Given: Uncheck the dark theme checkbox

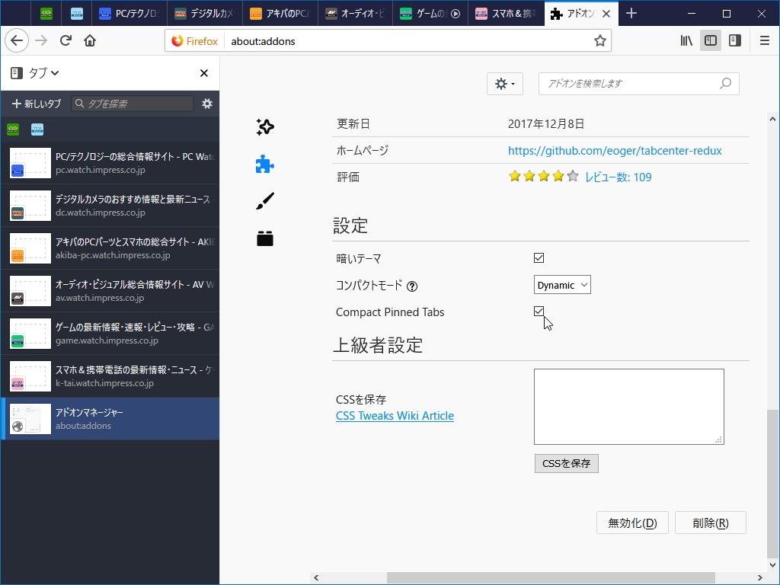Looking at the screenshot, I should (539, 257).
